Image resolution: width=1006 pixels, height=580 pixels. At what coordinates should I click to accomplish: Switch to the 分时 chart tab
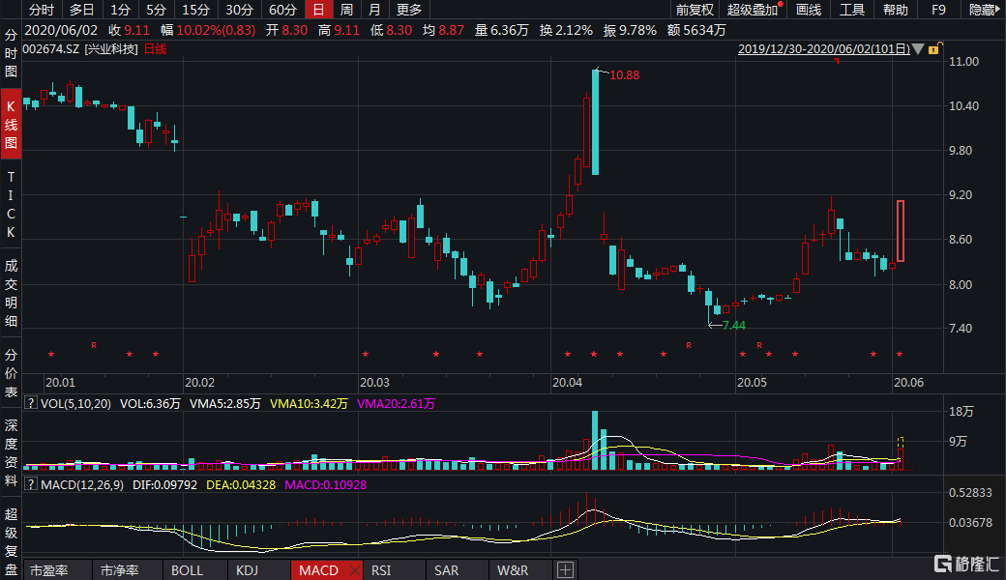[42, 10]
